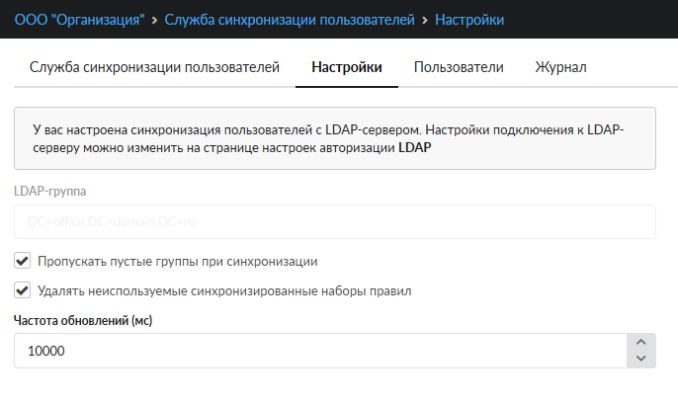Go to ООО "Организация" in the breadcrumb
This screenshot has width=678, height=406.
[x=77, y=19]
